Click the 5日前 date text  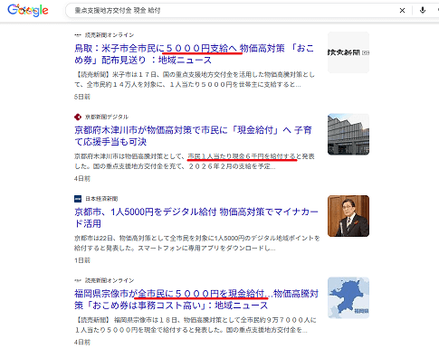[82, 97]
